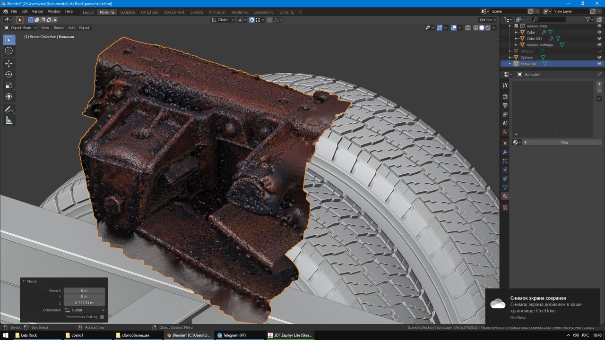Open the Orientation dropdown in the Move panel

pyautogui.click(x=85, y=310)
